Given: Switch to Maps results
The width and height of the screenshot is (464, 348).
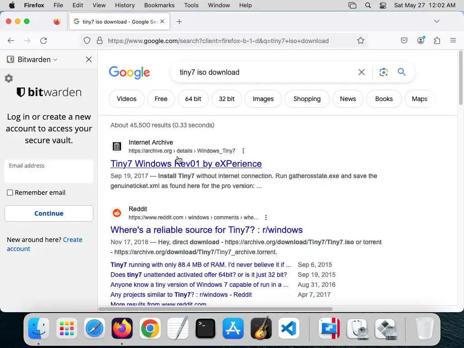Looking at the screenshot, I should click(419, 99).
